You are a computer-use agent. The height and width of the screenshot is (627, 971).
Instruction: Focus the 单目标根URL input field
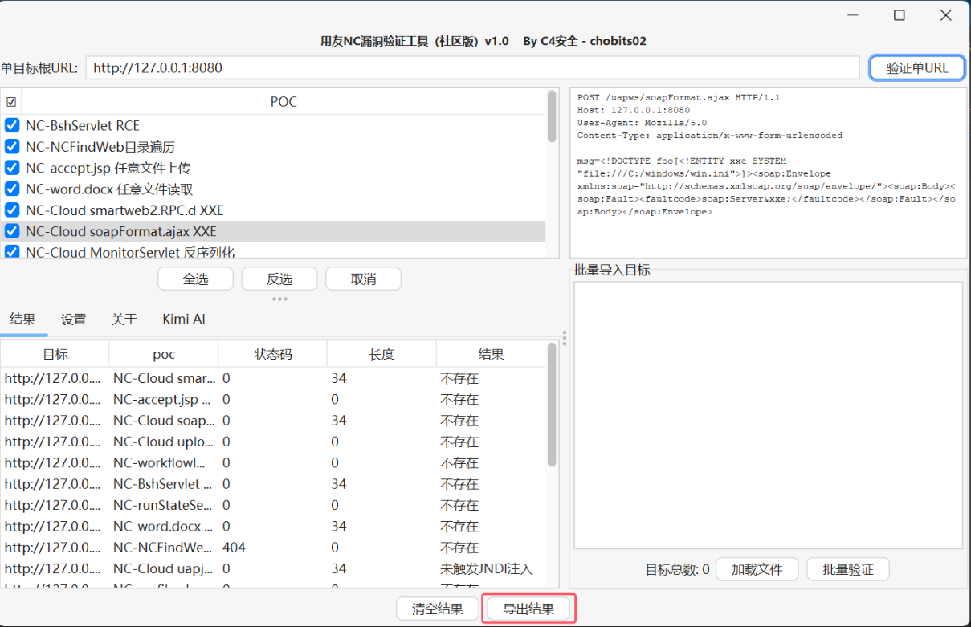(472, 67)
